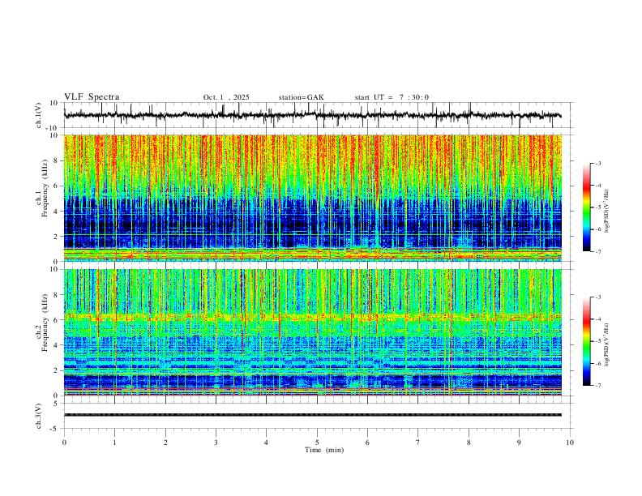Click time axis tick label "1"

pyautogui.click(x=114, y=443)
